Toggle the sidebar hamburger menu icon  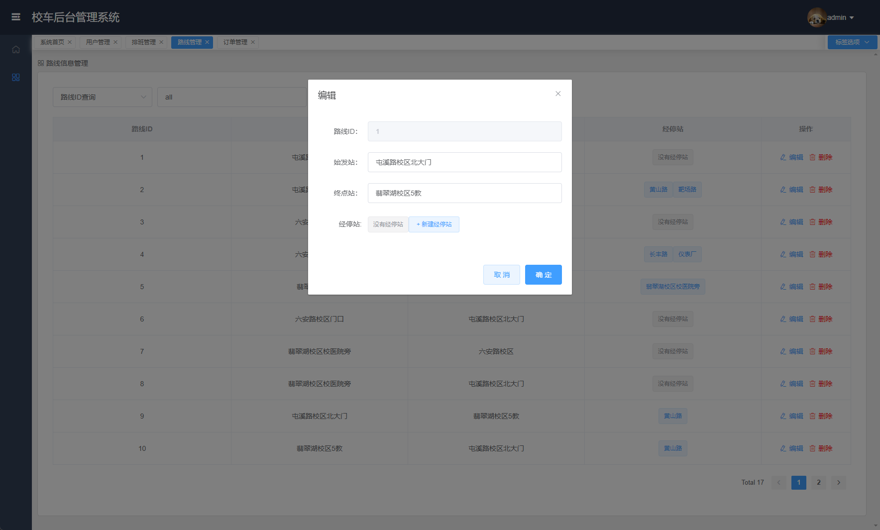tap(16, 17)
